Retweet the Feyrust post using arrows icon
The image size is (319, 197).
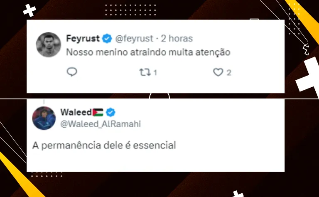point(145,72)
